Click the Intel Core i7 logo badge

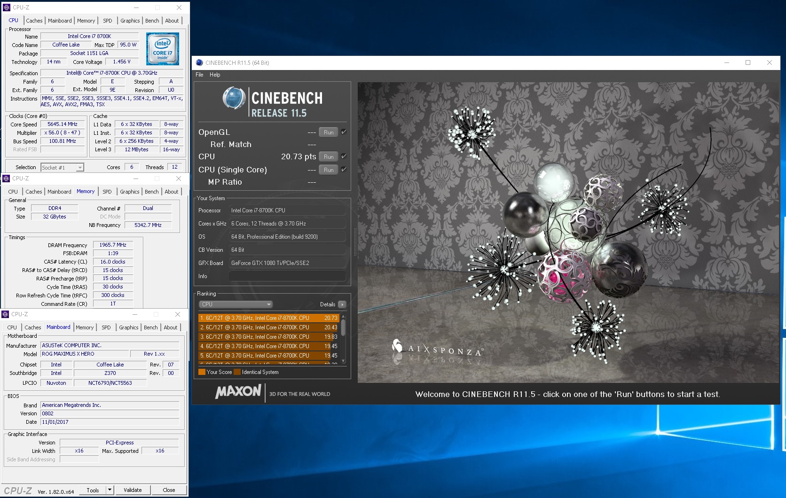pos(163,49)
